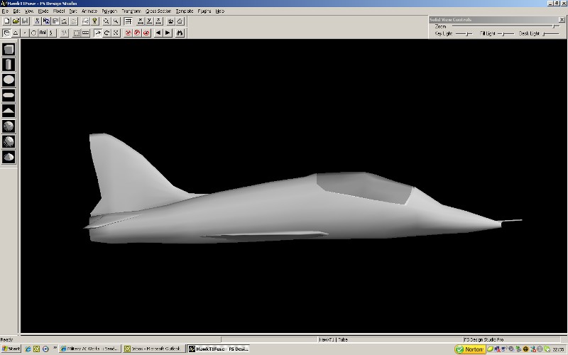Click the Windows Start button
Screen dimensions: 568x355
[11, 349]
